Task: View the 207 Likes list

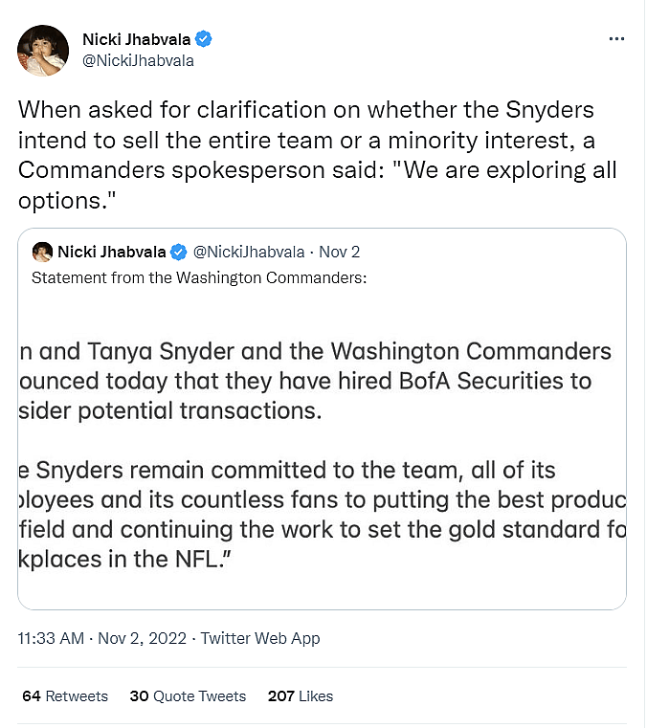Action: click(x=301, y=695)
